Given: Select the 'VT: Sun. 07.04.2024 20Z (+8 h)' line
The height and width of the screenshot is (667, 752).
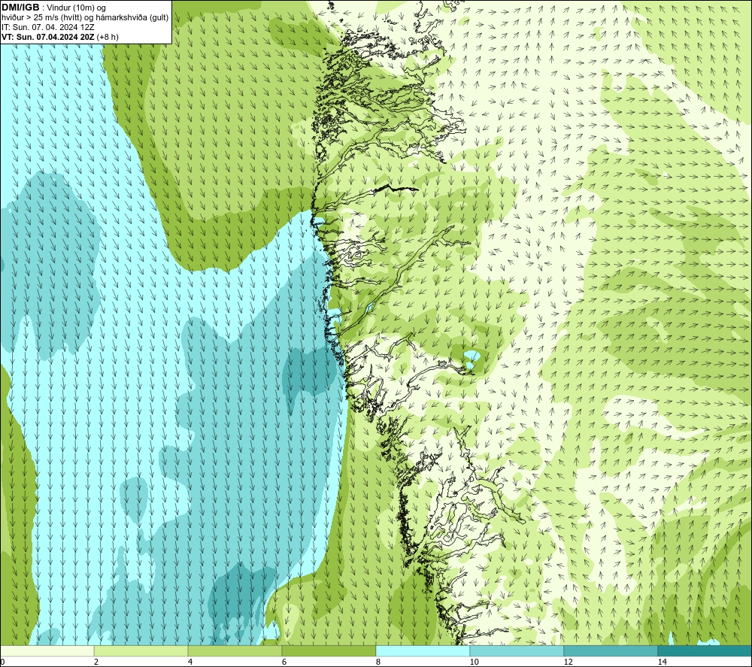Looking at the screenshot, I should pyautogui.click(x=60, y=36).
